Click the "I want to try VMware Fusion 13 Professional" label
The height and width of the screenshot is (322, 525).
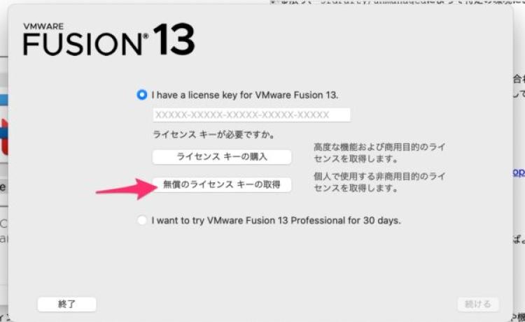(276, 221)
